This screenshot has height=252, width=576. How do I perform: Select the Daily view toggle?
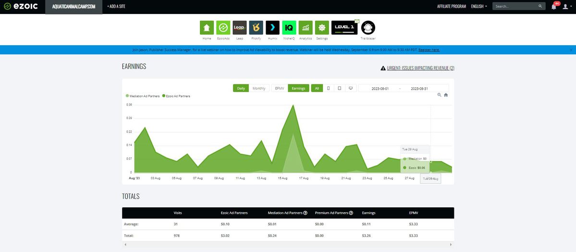pyautogui.click(x=241, y=88)
